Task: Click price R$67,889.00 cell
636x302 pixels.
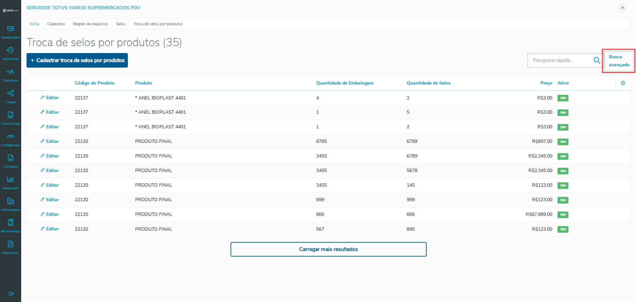Action: point(539,214)
